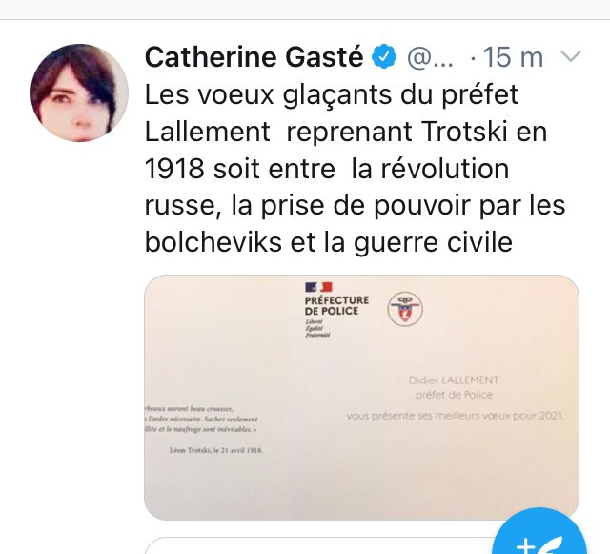
Task: Click the French flag Marianne icon
Action: (318, 287)
